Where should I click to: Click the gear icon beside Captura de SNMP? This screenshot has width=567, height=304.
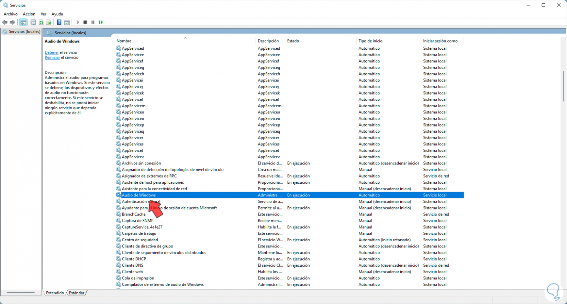coord(119,221)
